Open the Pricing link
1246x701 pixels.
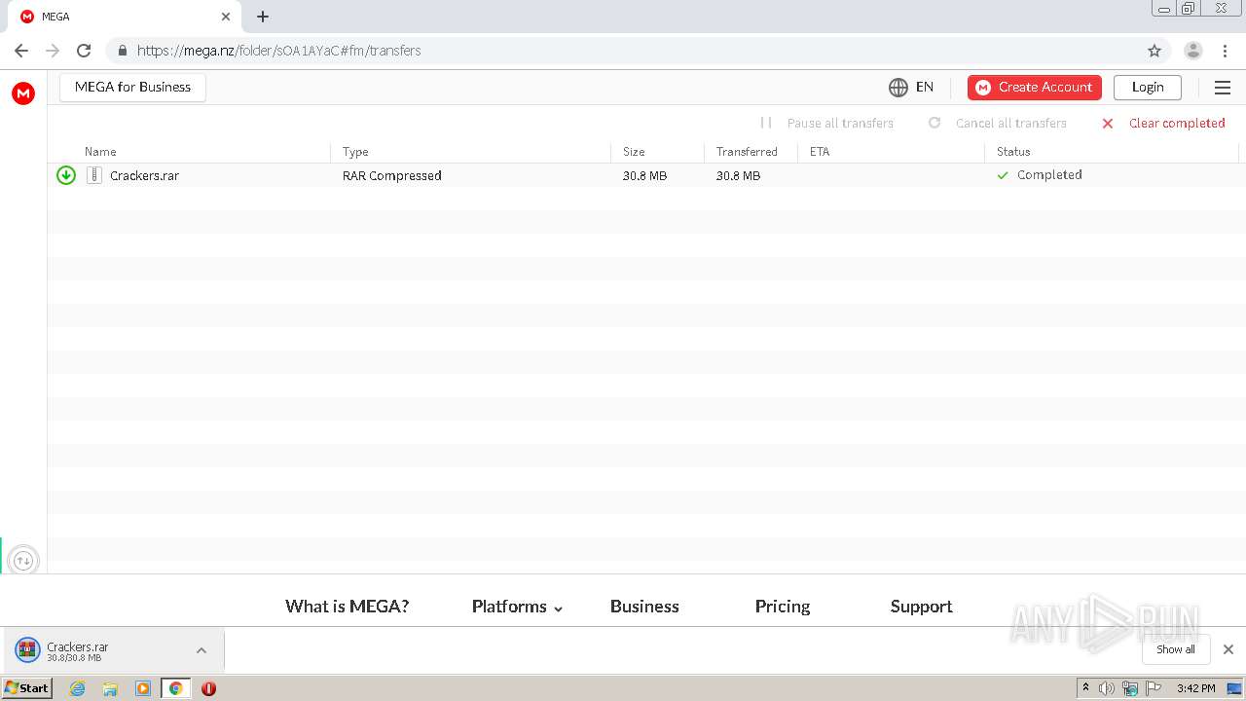point(783,607)
